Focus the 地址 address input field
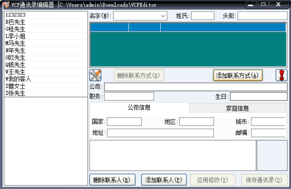Image resolution: width=291 pixels, height=189 pixels. click(160, 133)
